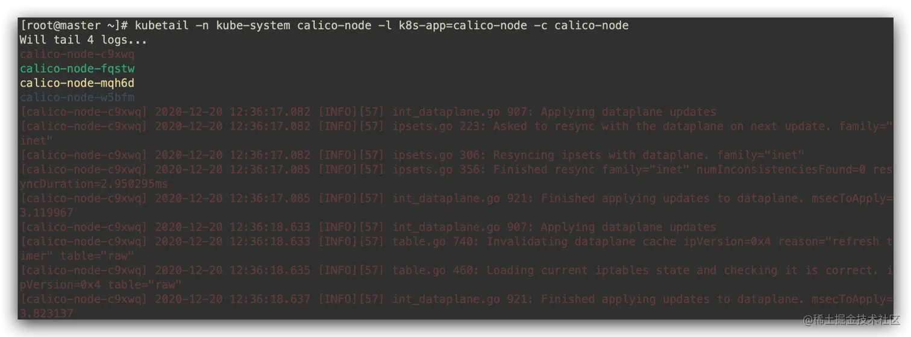Screen dimensions: 911x337
Task: Click first 'int_dataplane.go 907' log entry
Action: [x=368, y=112]
